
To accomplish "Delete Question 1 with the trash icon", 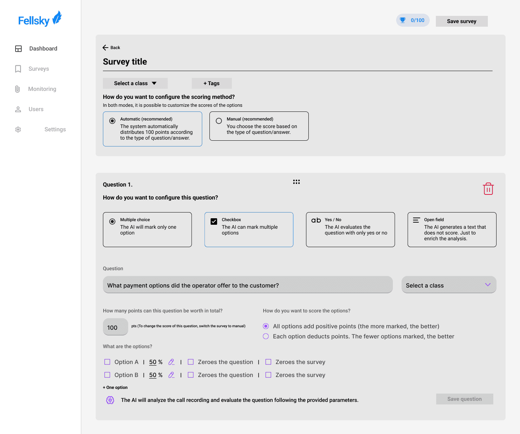I will (488, 189).
